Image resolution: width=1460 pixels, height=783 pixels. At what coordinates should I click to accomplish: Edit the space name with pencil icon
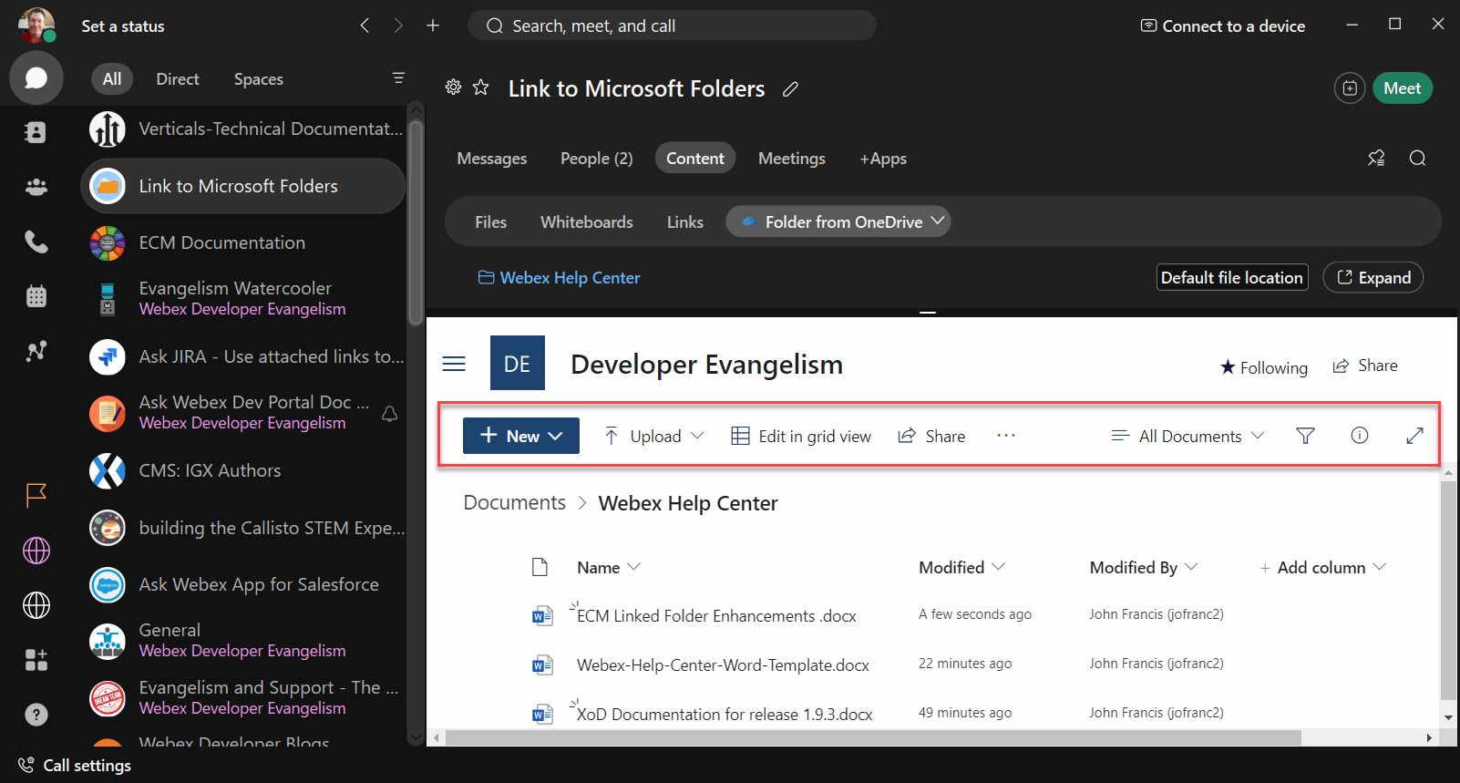[x=790, y=89]
